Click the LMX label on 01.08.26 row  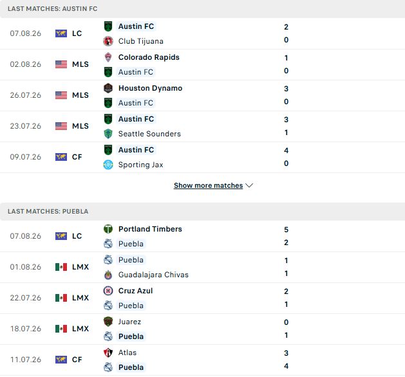tap(80, 267)
